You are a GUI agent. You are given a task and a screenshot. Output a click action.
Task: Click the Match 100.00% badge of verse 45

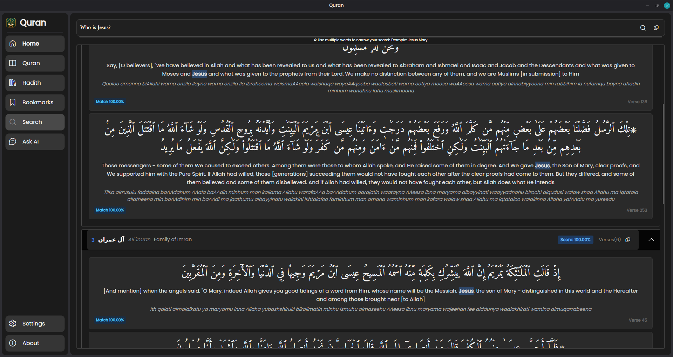coord(110,320)
